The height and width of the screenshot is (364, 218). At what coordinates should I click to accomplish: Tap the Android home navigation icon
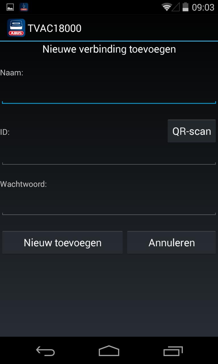pyautogui.click(x=109, y=351)
